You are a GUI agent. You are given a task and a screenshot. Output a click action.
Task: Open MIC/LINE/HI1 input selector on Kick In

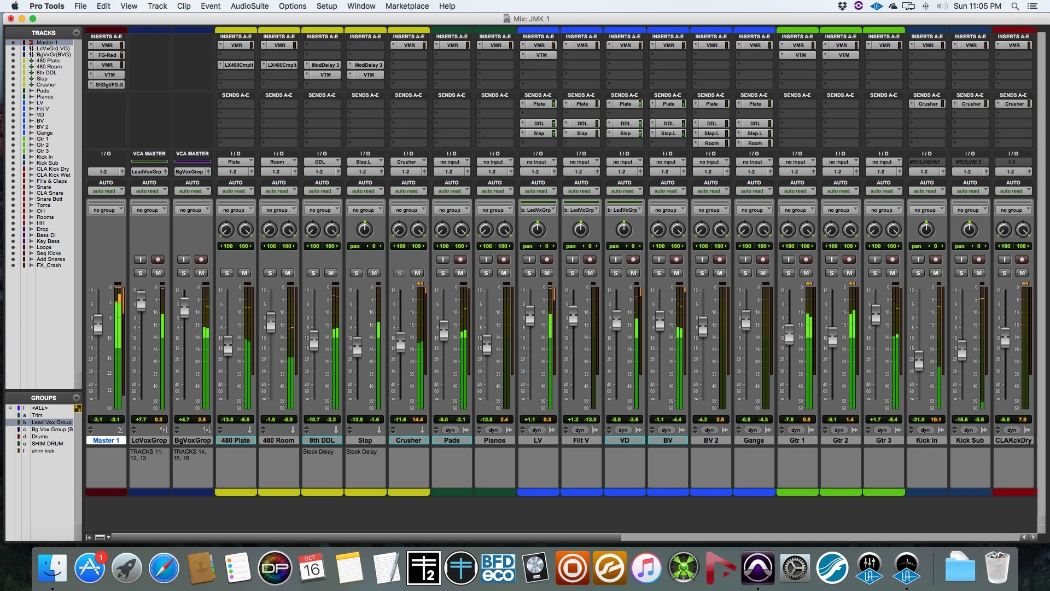coord(926,162)
